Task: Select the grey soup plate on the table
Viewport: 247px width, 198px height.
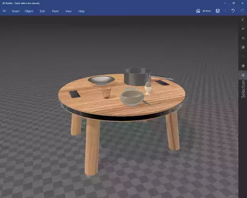Action: click(x=101, y=80)
